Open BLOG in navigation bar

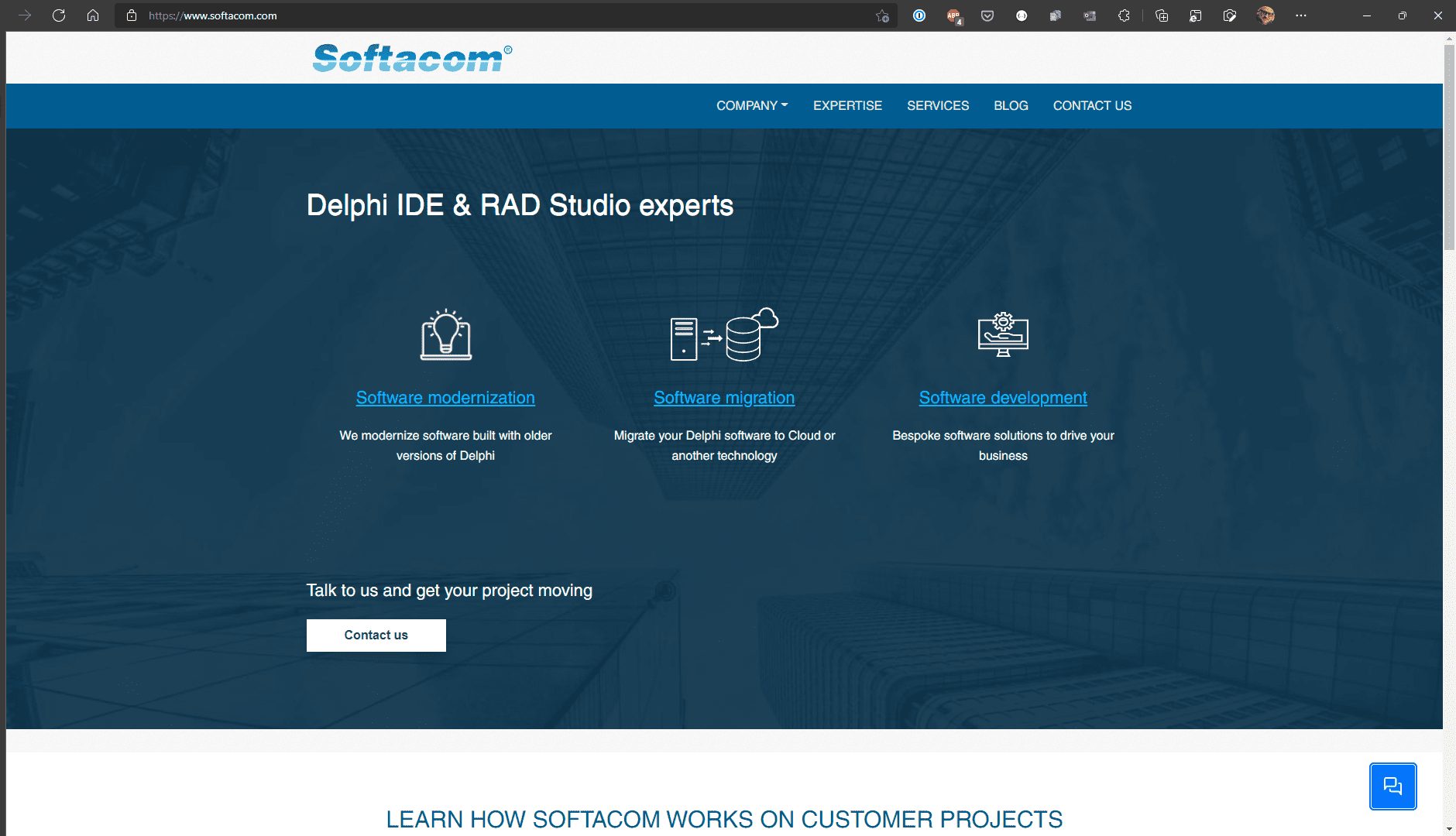point(1011,105)
